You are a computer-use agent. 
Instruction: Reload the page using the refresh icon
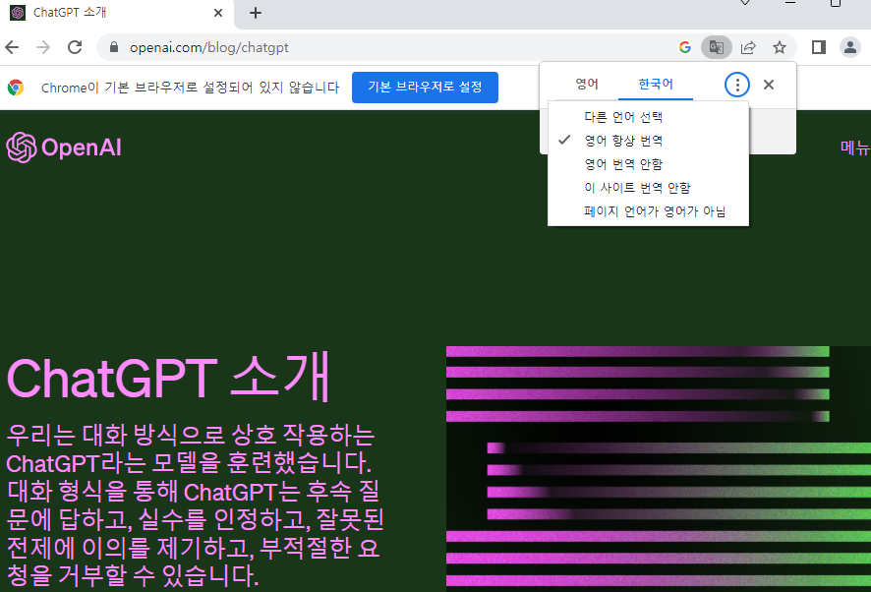(75, 46)
